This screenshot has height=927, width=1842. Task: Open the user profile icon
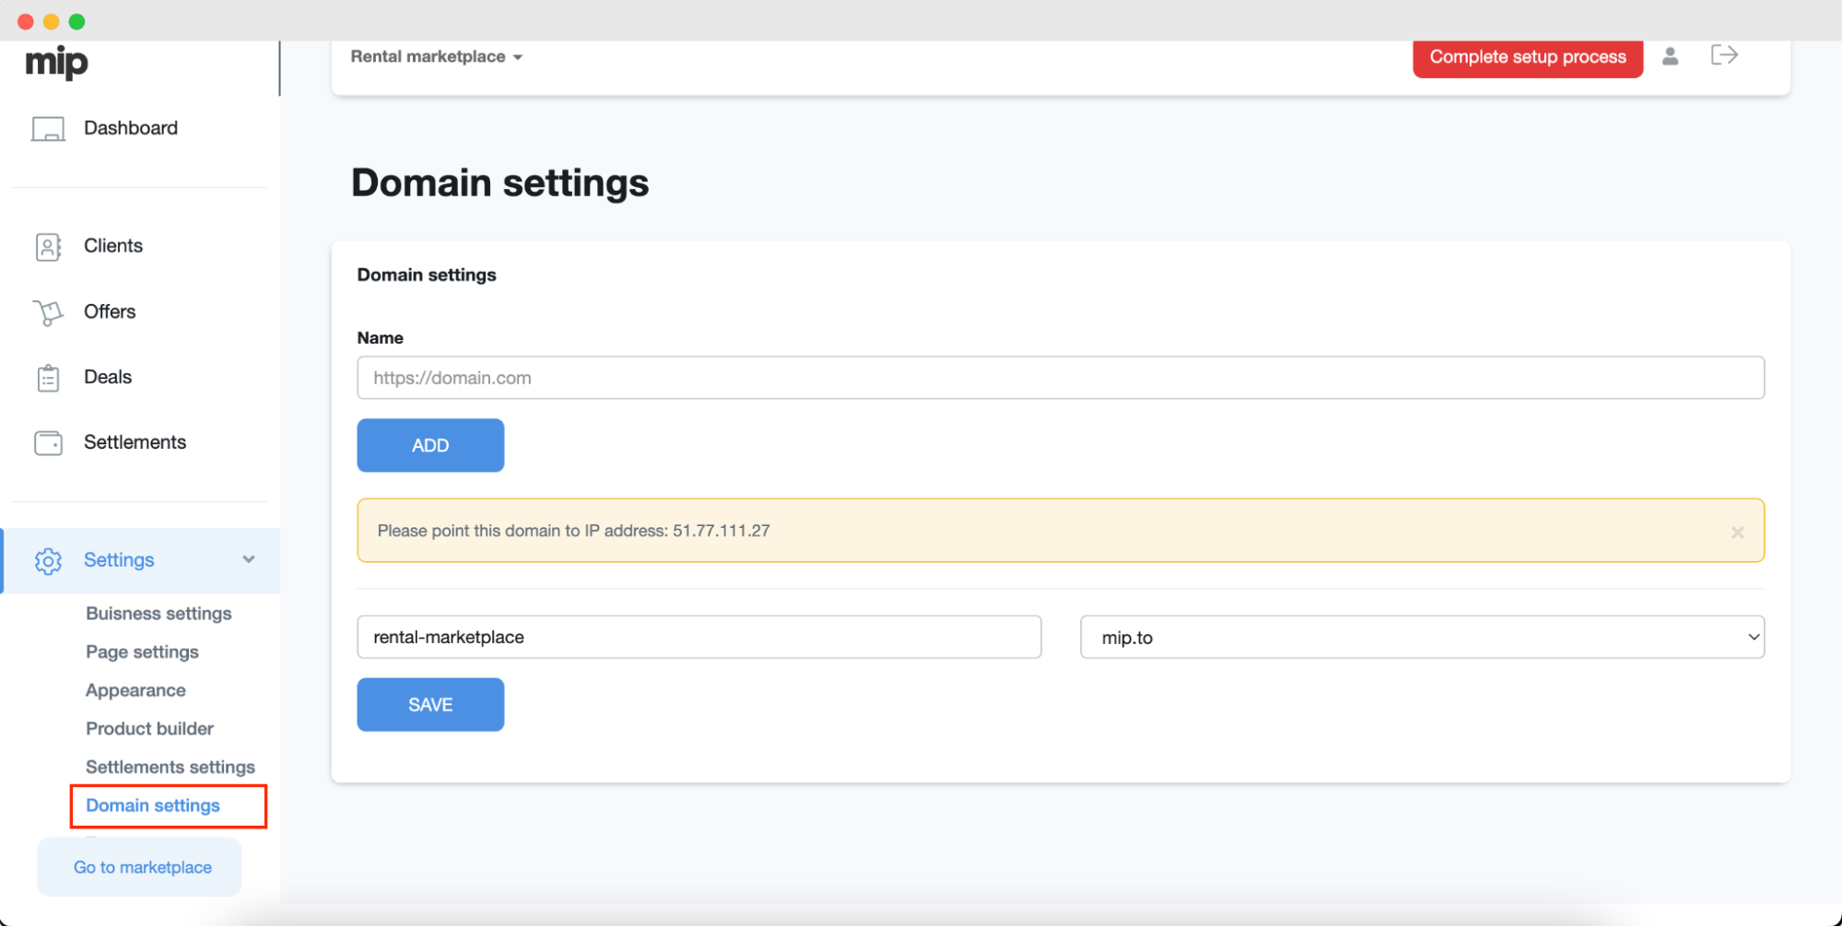coord(1670,56)
